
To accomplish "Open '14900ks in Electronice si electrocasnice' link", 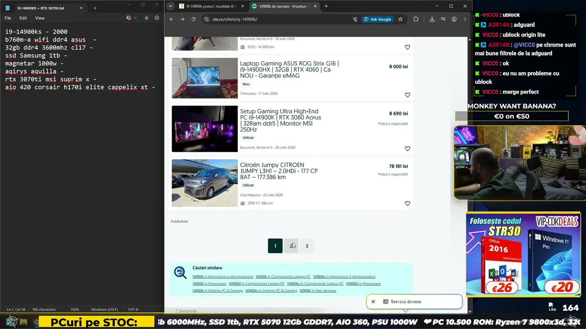I will tap(344, 276).
